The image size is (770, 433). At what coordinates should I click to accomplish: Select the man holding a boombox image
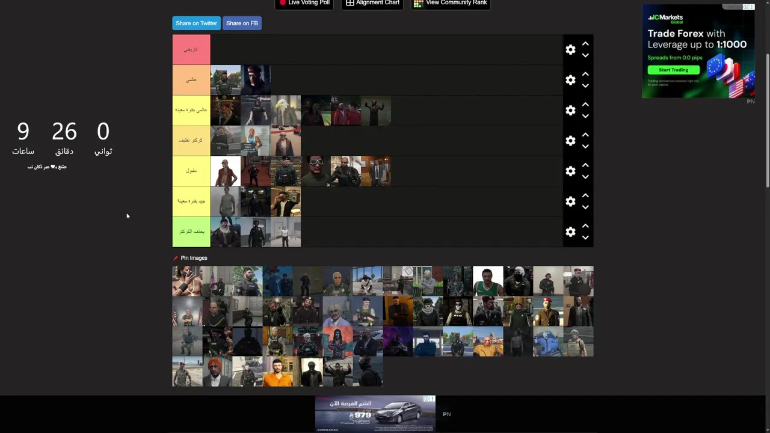[x=286, y=201]
